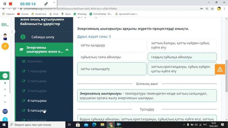Image resolution: width=228 pixels, height=128 pixels.
Task: Pause the screen recording
Action: click(x=5, y=4)
